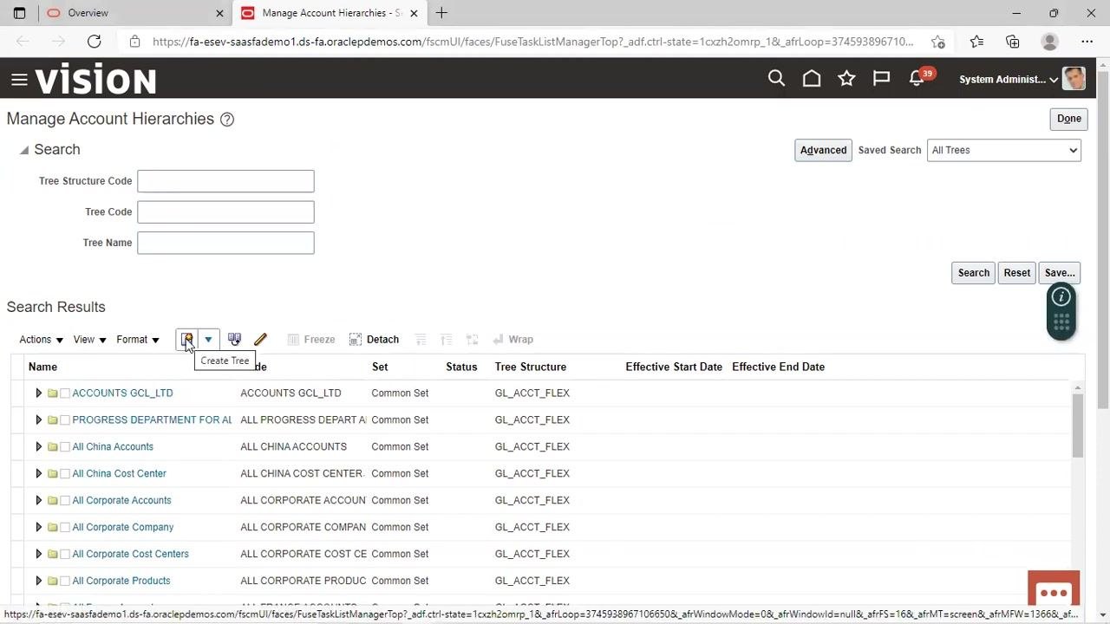Refresh the browser page

click(94, 42)
